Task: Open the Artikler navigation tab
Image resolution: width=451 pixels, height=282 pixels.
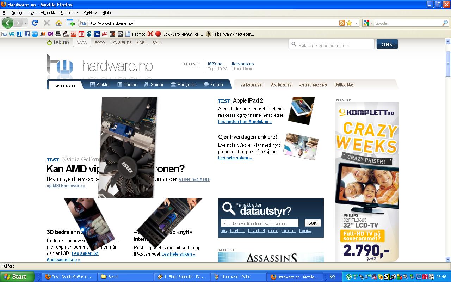Action: [x=100, y=85]
